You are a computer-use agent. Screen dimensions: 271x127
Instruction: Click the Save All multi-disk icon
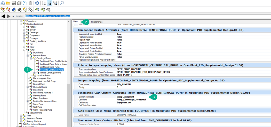[x=19, y=3]
